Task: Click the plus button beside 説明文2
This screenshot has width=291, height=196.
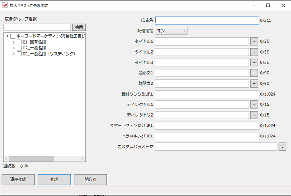Action: coord(254,83)
